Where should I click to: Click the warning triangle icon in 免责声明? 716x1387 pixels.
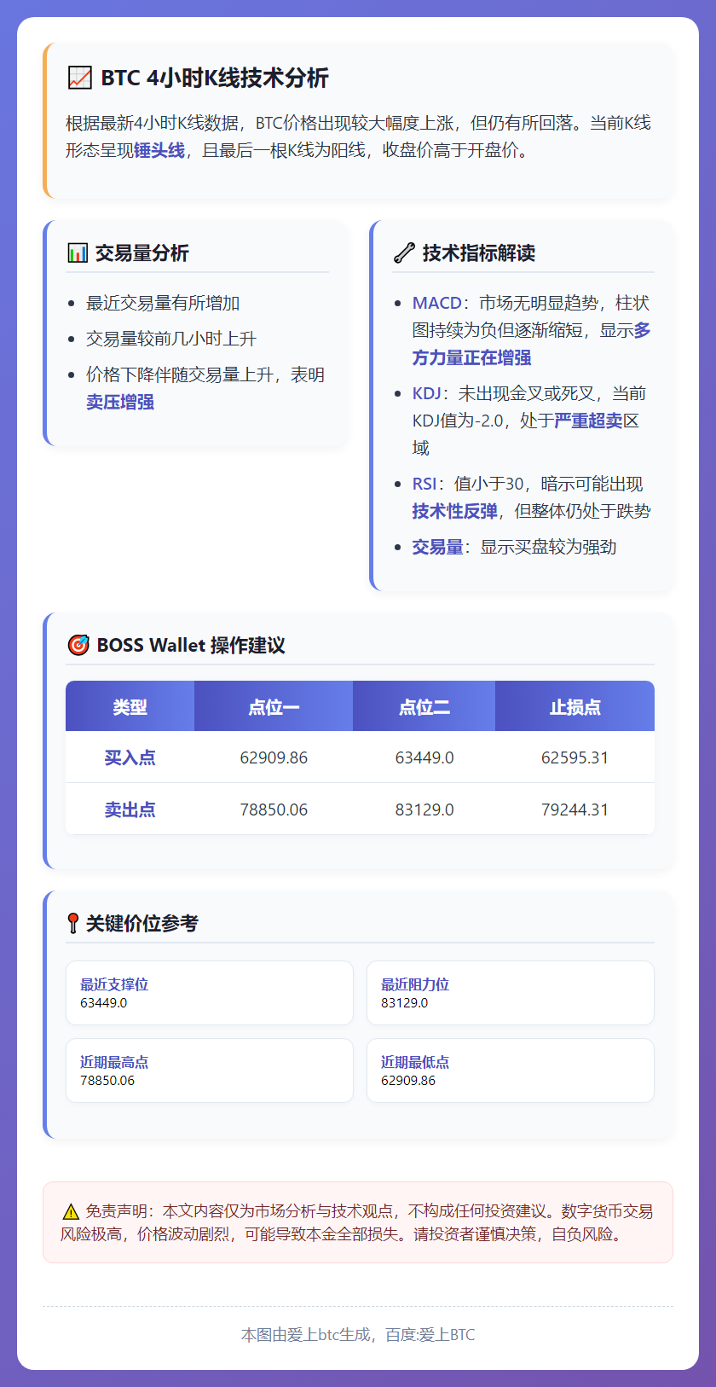point(71,1211)
